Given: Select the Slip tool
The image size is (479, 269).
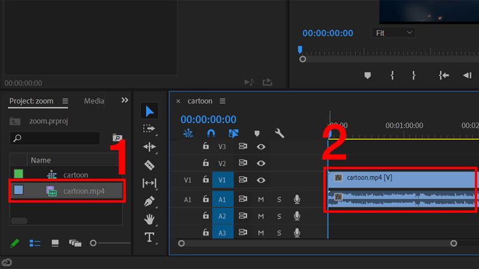Looking at the screenshot, I should click(149, 183).
